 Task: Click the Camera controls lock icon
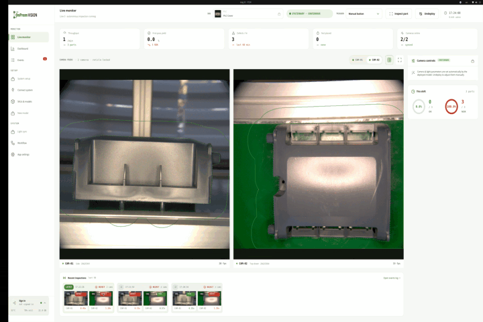(472, 61)
